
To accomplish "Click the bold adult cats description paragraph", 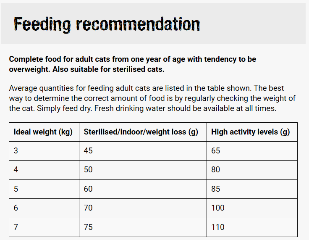I will point(133,64).
